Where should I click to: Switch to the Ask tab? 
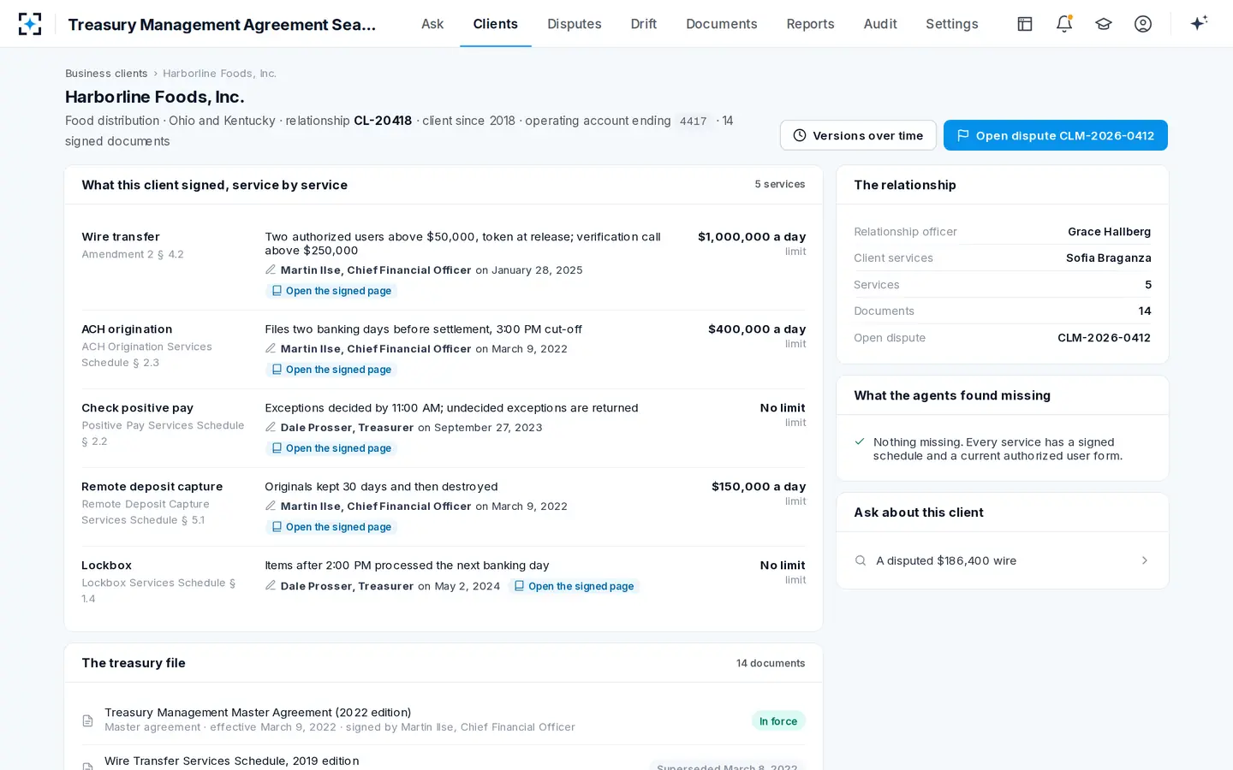click(x=432, y=24)
